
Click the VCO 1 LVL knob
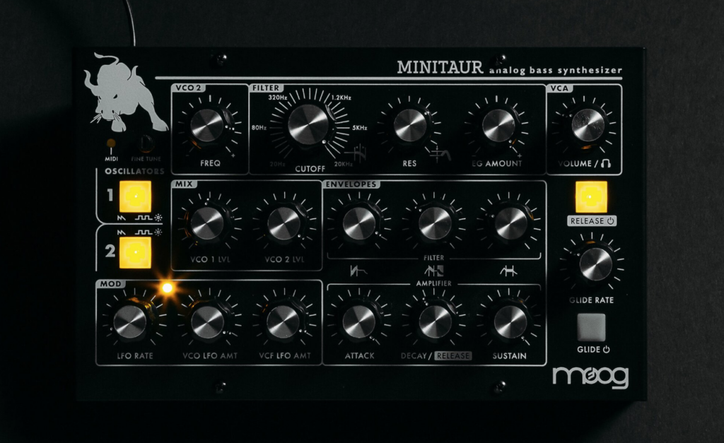(207, 223)
